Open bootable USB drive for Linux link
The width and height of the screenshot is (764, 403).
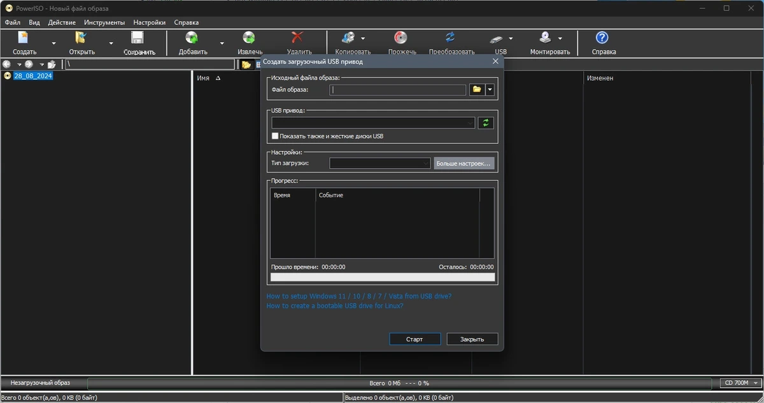point(335,306)
